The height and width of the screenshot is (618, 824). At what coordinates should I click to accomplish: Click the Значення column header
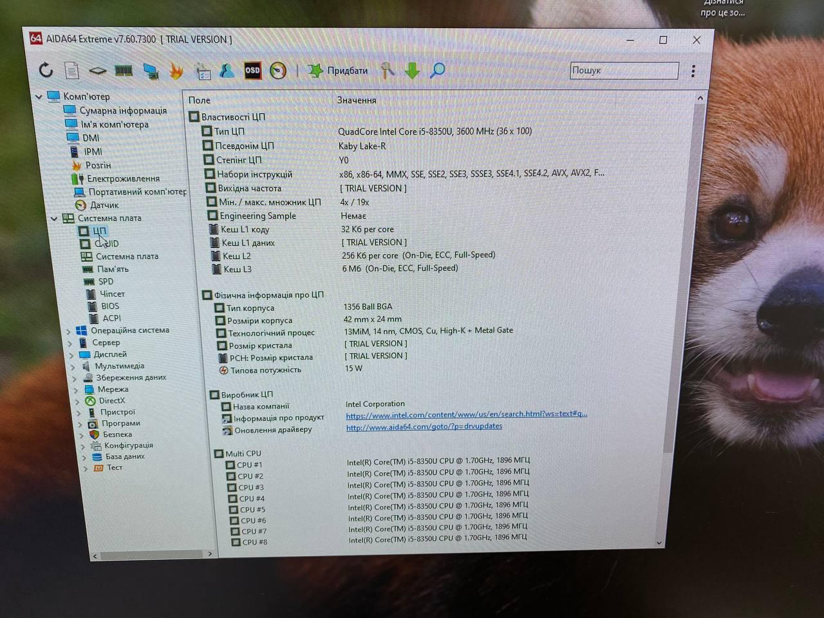click(x=357, y=100)
